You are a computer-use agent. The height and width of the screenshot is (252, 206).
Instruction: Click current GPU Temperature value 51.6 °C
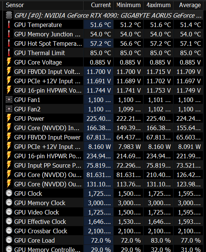(100, 25)
